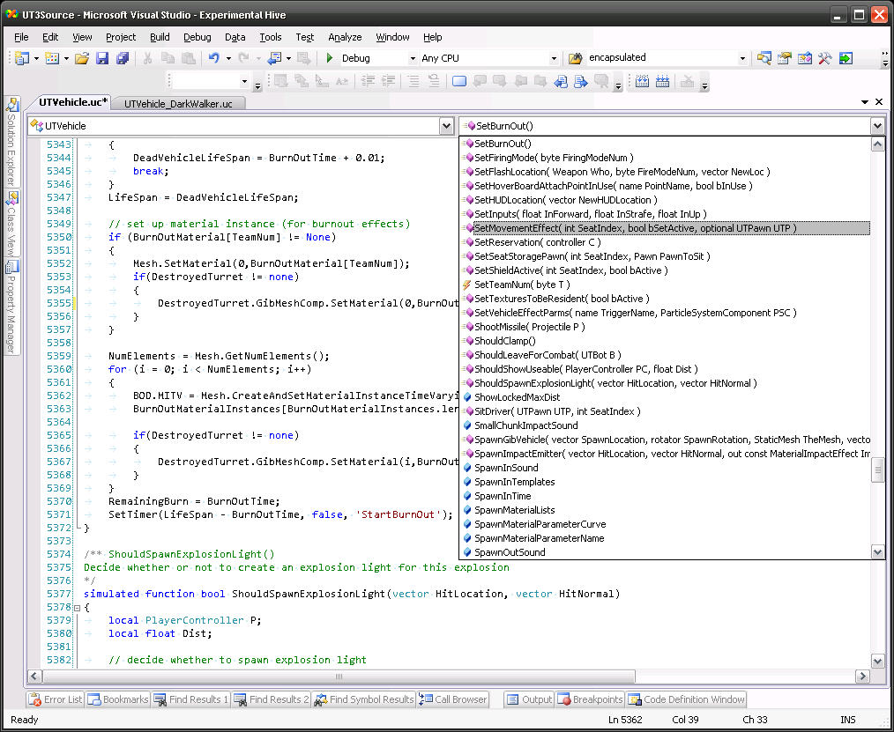Screen dimensions: 894x732
Task: Open the Bookmarks panel tab
Action: (x=119, y=699)
